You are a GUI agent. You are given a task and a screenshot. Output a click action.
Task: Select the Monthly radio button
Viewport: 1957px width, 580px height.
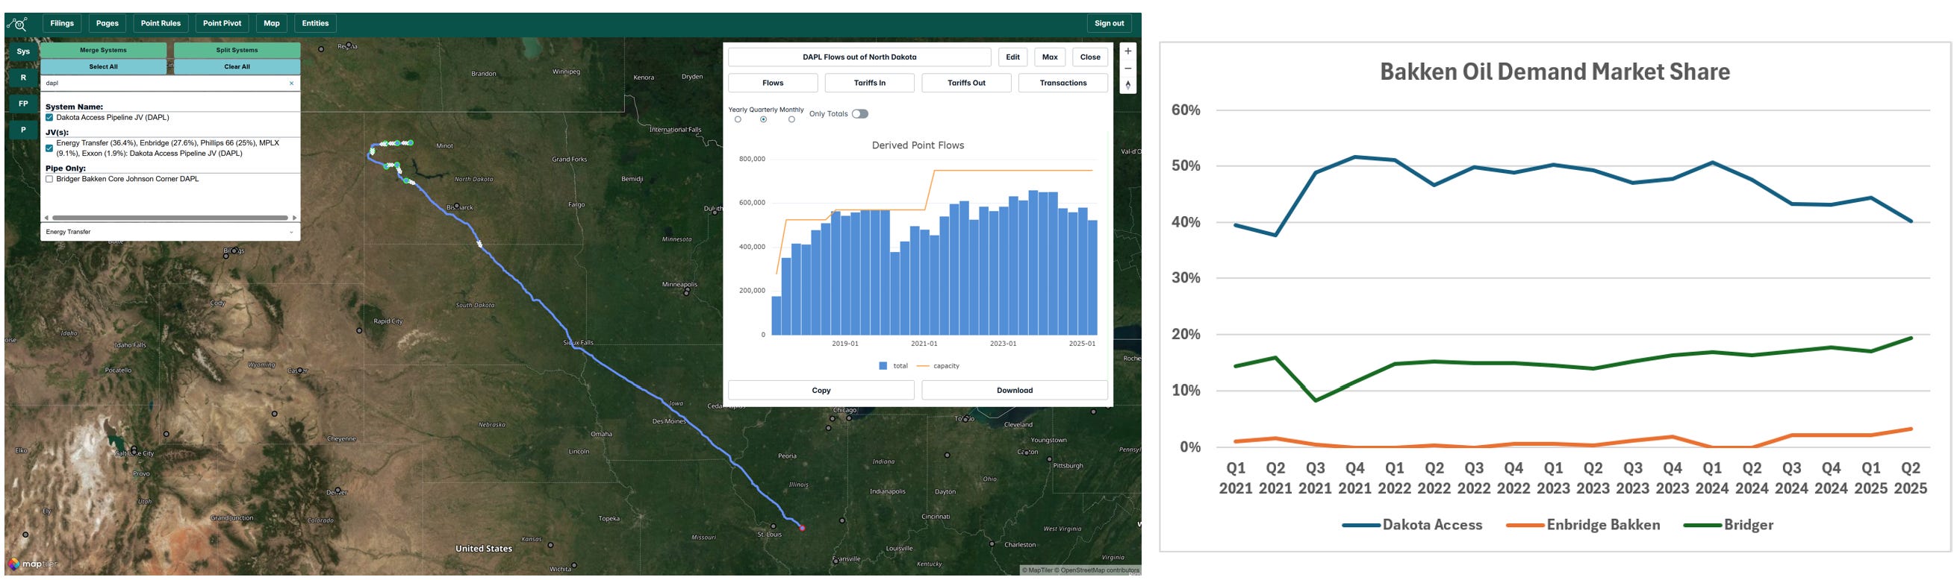tap(791, 120)
